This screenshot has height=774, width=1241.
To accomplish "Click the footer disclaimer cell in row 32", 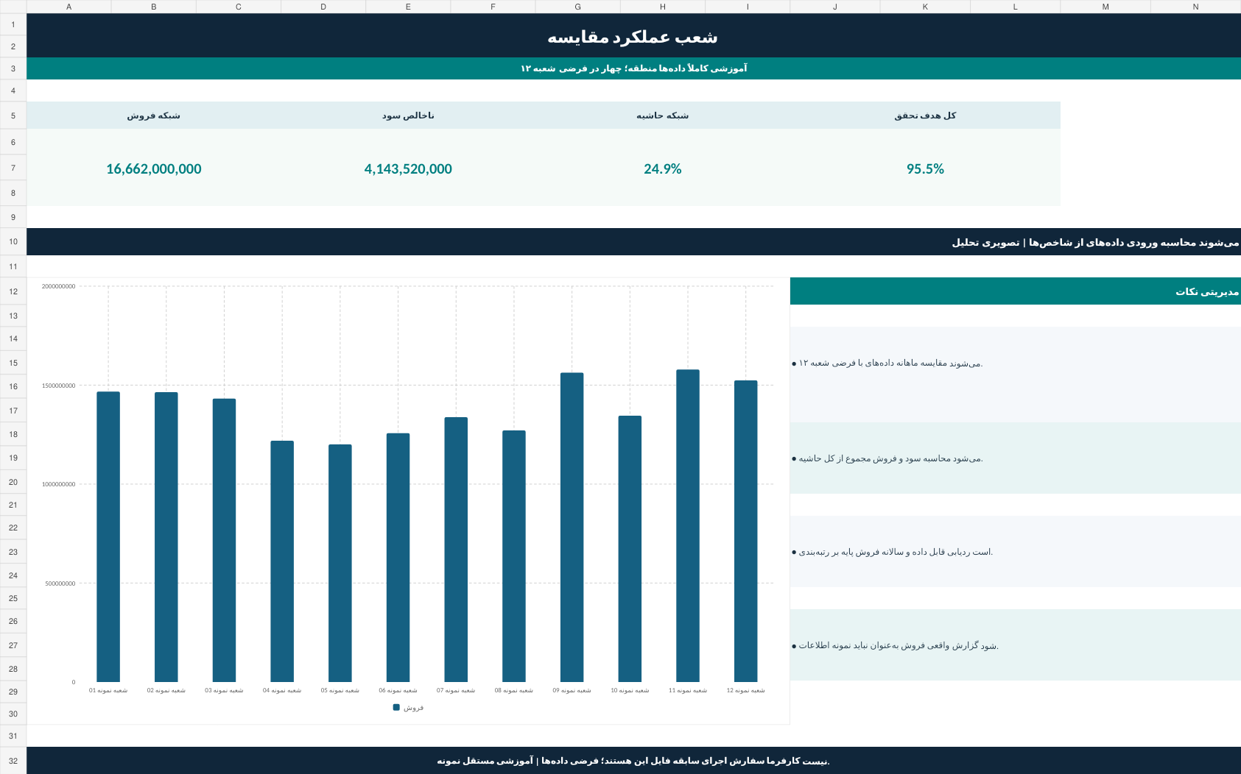I will [x=633, y=761].
